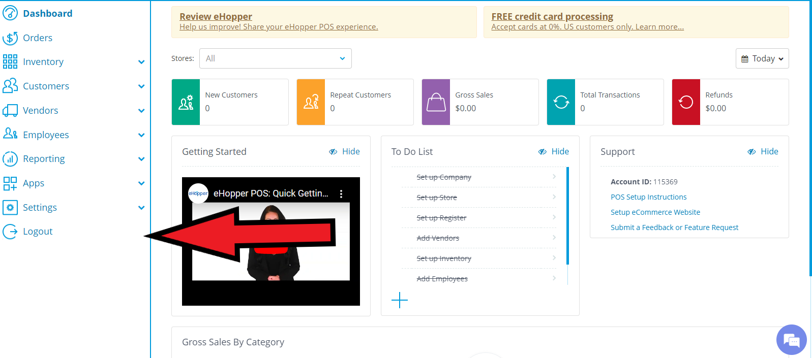The width and height of the screenshot is (812, 358).
Task: Click the Apps squares icon
Action: click(10, 183)
